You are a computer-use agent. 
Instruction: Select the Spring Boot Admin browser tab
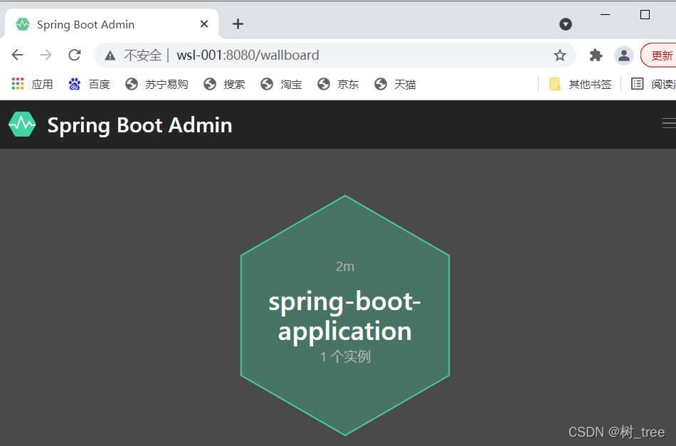coord(111,24)
